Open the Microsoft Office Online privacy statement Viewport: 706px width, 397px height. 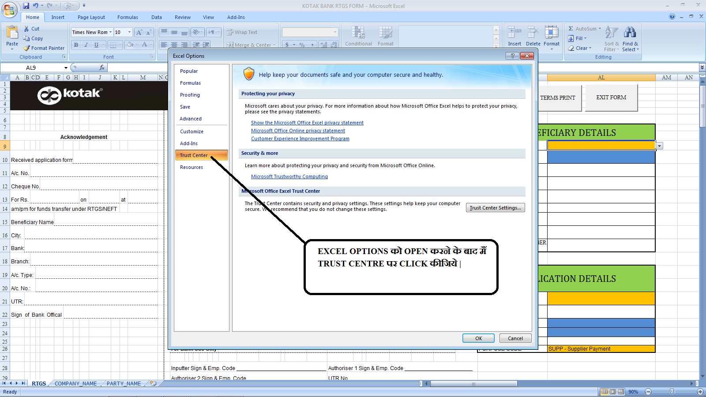pyautogui.click(x=298, y=131)
